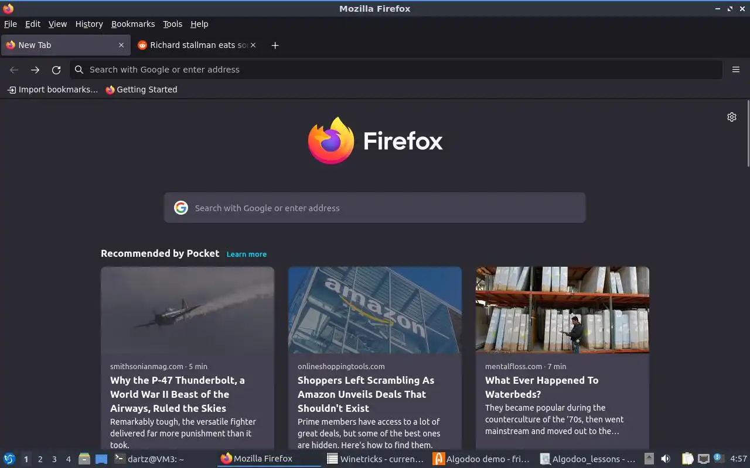Open 'Why the P-47 Thunderbolt' headline
750x468 pixels.
point(178,394)
